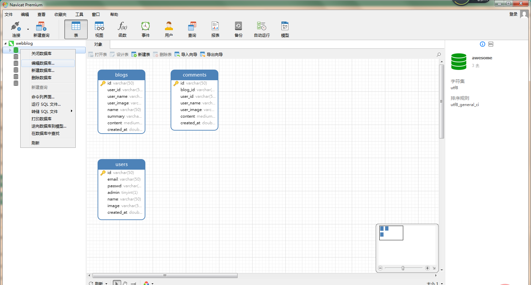Open 自动运行 (Automation) tool
Viewport: 531px width, 285px height.
tap(262, 29)
